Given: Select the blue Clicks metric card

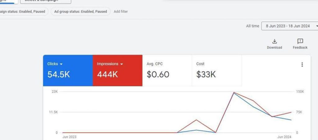Looking at the screenshot, I should pos(68,70).
